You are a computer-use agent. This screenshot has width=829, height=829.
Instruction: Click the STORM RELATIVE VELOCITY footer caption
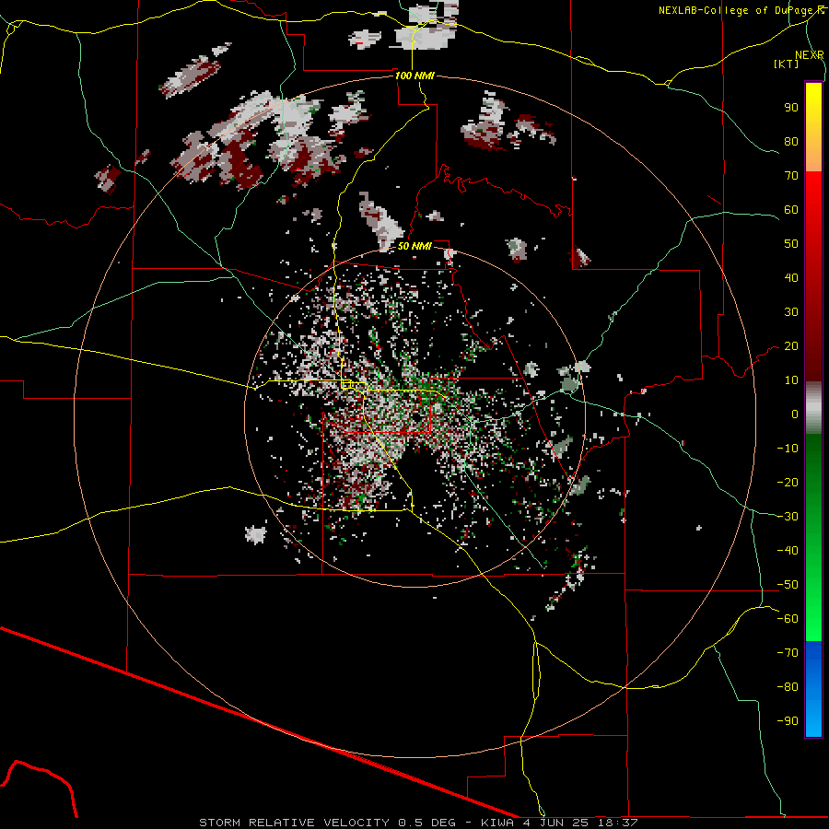click(418, 823)
